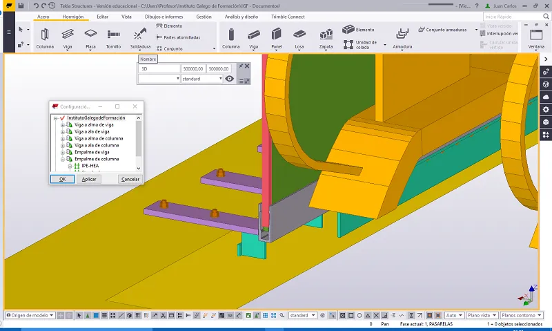Expand the right side panel chevron
The width and height of the screenshot is (552, 331).
[x=546, y=59]
